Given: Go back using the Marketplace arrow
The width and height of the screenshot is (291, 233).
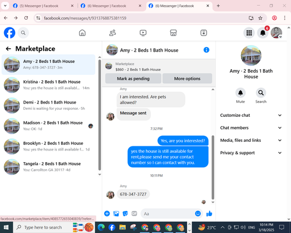Looking at the screenshot, I should pos(8,49).
